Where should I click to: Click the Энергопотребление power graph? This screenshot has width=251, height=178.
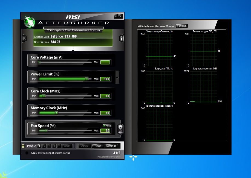(x=159, y=50)
